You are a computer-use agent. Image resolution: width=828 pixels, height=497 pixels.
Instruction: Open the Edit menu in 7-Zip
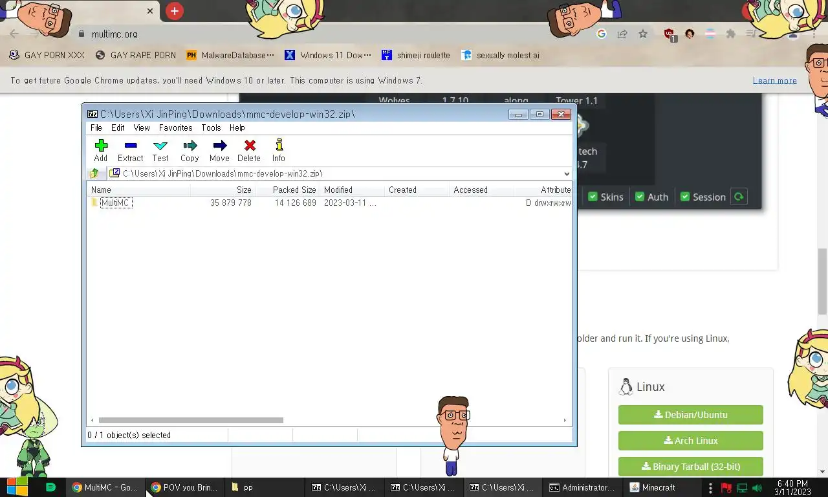(x=118, y=127)
